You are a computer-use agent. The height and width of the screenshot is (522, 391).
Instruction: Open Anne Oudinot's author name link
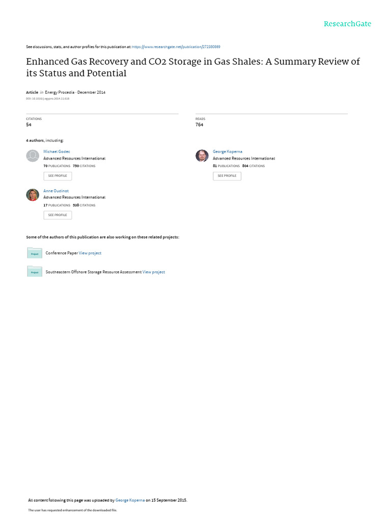click(56, 191)
